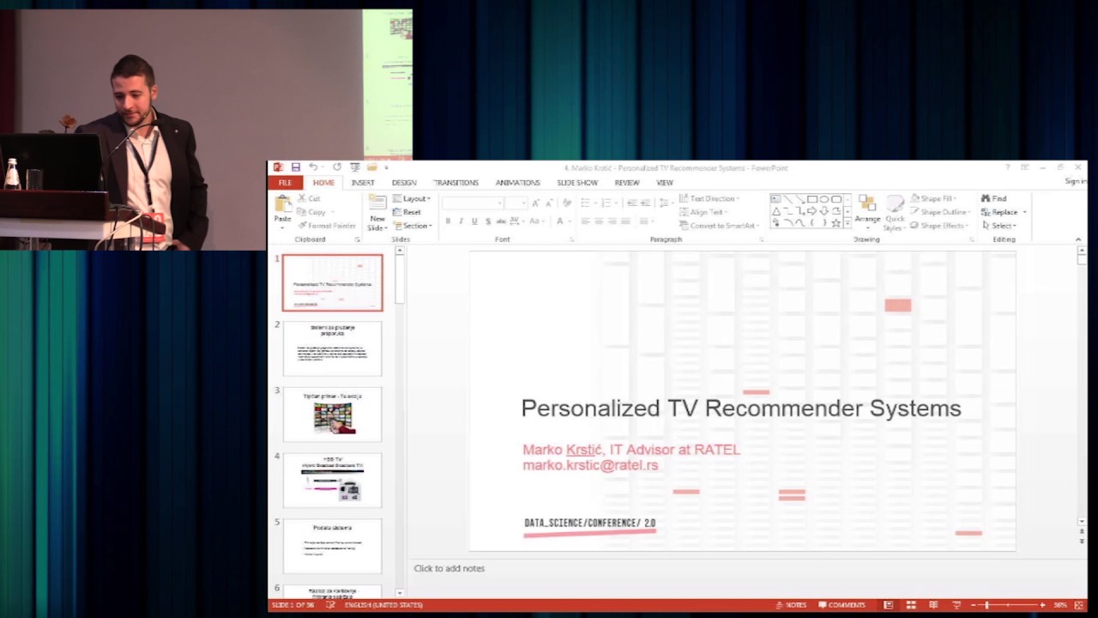1098x618 pixels.
Task: Decrease list indent level
Action: [x=631, y=203]
